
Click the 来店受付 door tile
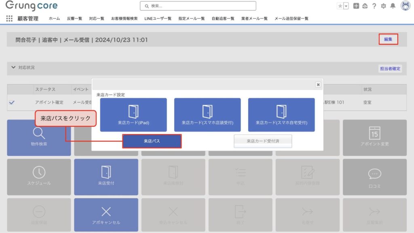[x=106, y=177]
